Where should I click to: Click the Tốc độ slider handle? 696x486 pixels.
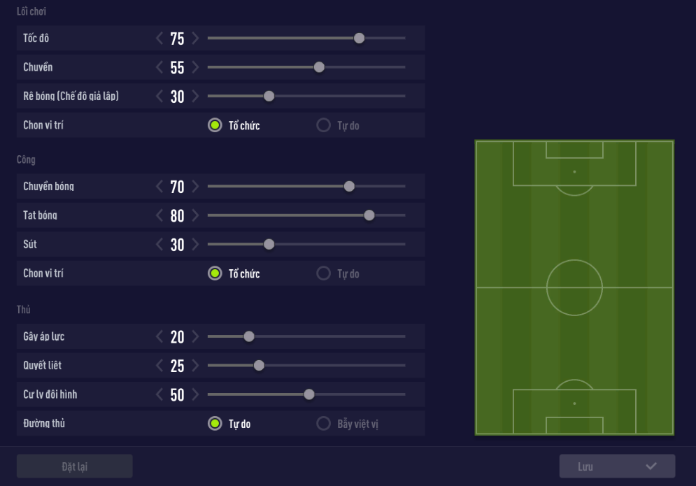359,38
